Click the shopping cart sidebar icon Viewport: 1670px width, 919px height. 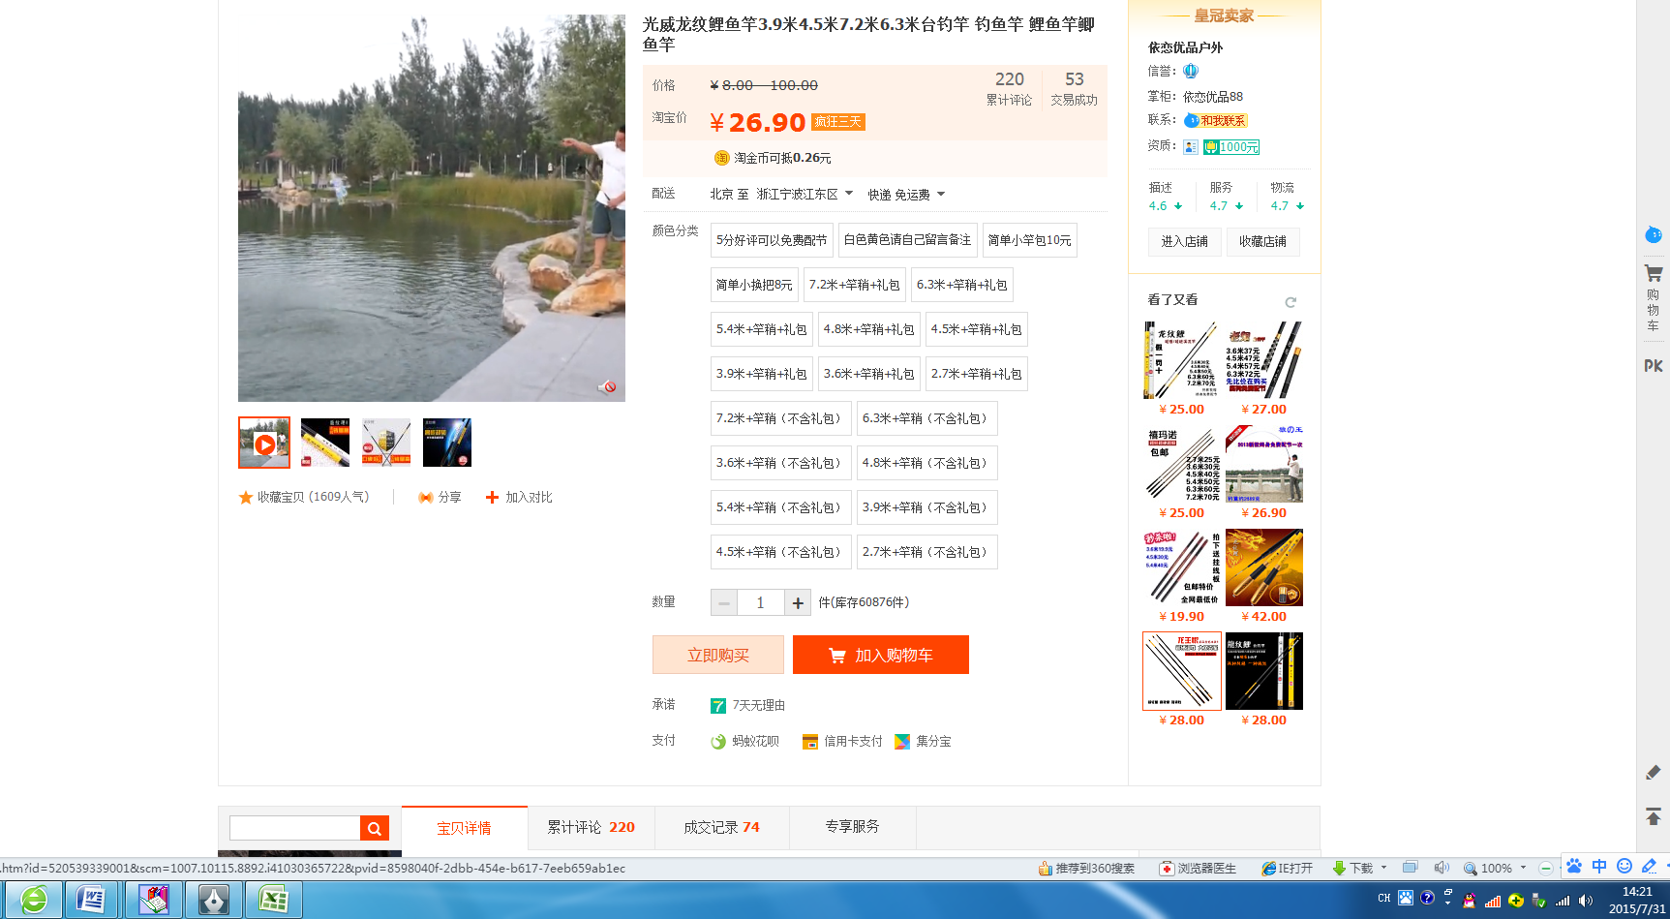[x=1653, y=275]
